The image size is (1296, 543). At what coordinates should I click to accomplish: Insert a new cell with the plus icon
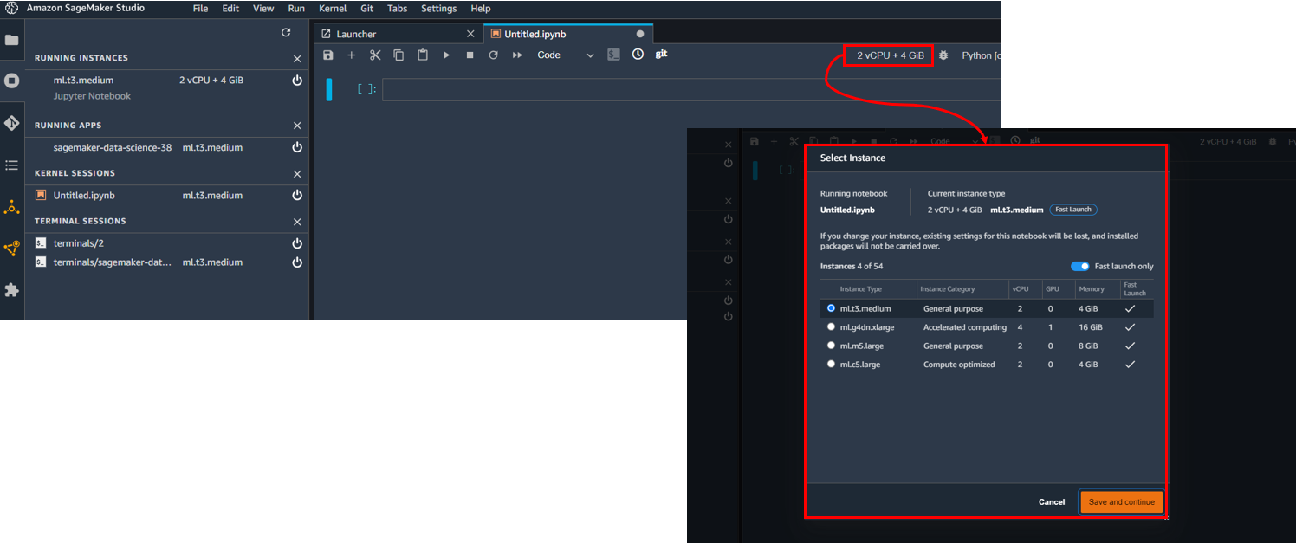point(351,55)
